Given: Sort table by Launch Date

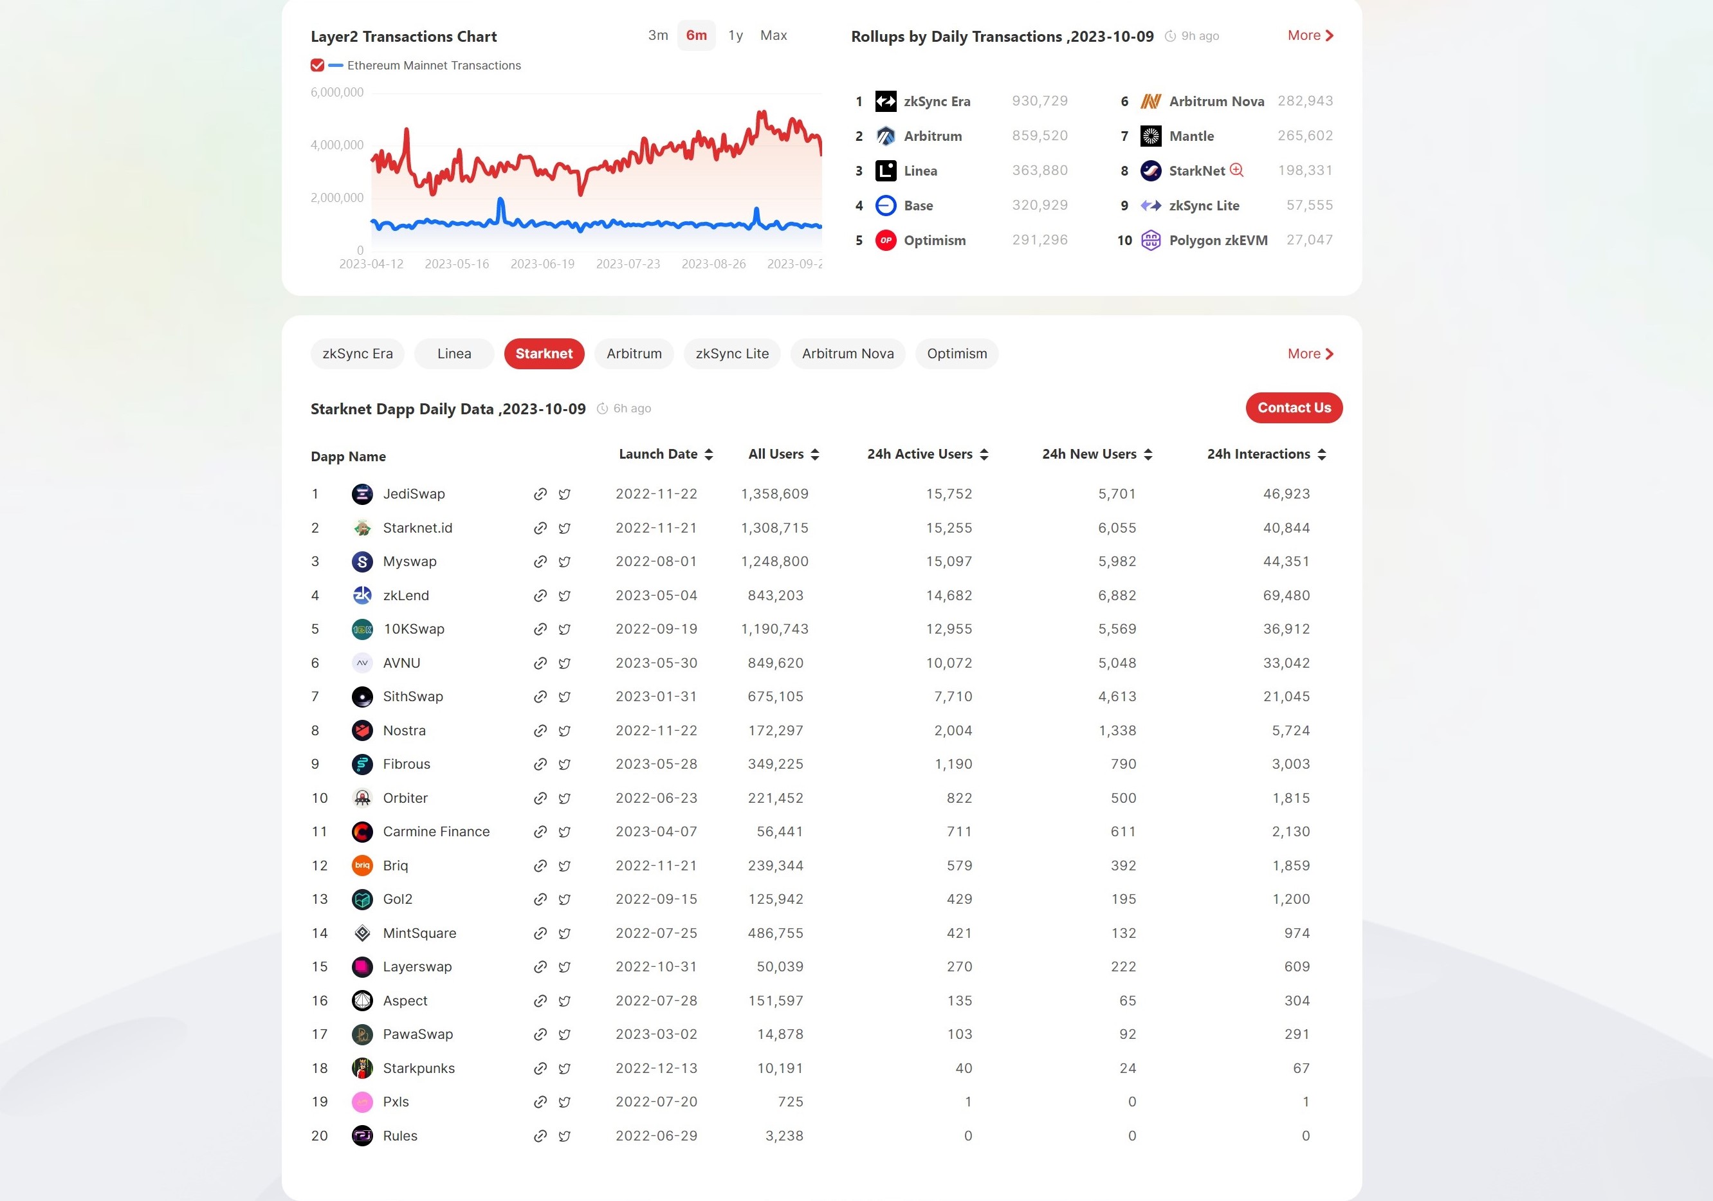Looking at the screenshot, I should tap(709, 454).
